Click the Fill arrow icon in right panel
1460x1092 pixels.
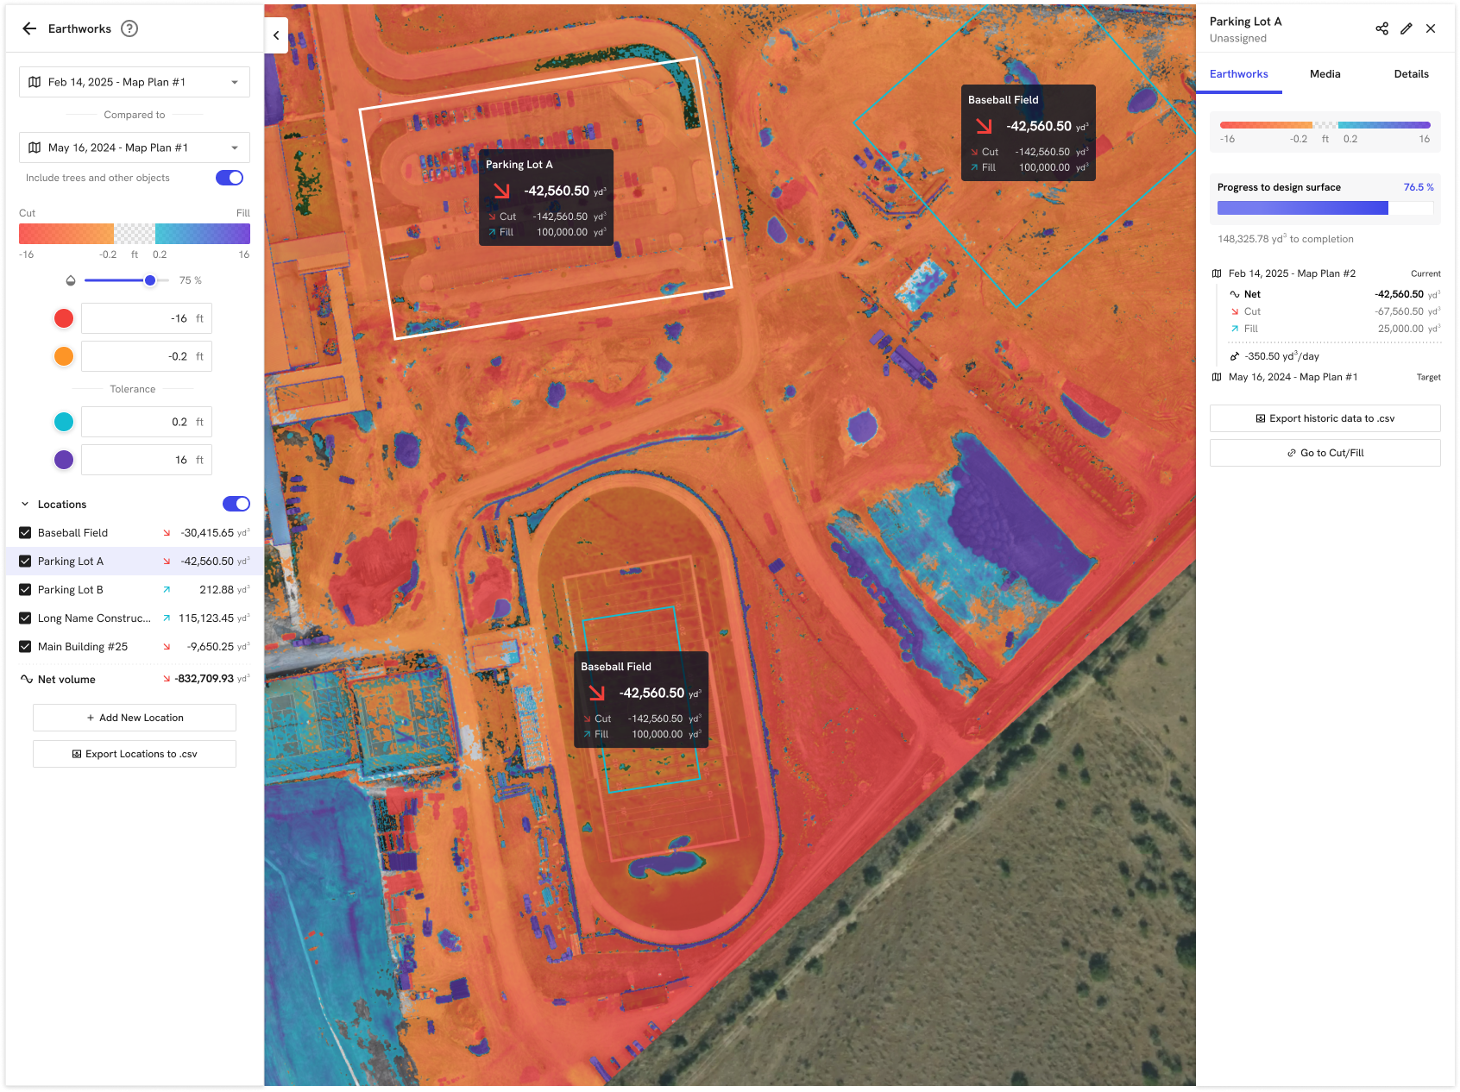click(x=1235, y=329)
